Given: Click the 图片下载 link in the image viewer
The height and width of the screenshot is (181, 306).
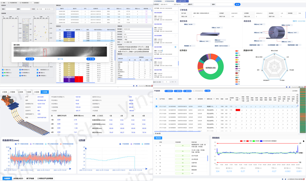Looking at the screenshot, I should pyautogui.click(x=60, y=59).
